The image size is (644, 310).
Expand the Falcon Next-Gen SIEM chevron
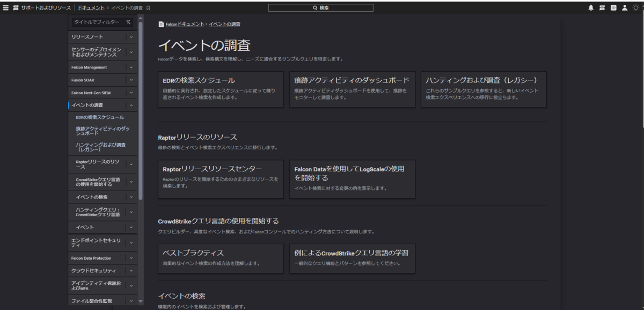coord(131,93)
